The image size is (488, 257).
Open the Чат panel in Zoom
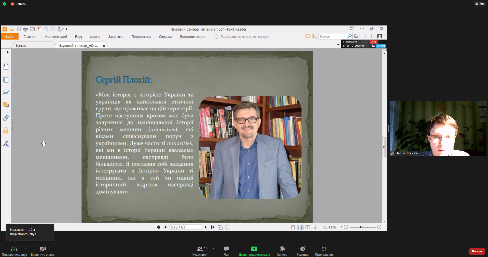(226, 251)
